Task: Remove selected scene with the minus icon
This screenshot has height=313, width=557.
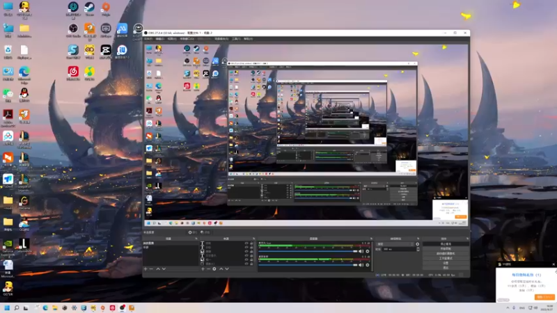Action: (x=151, y=269)
